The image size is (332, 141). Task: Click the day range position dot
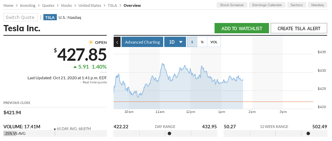tap(169, 133)
